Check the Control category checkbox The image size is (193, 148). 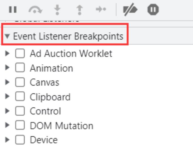coord(20,111)
